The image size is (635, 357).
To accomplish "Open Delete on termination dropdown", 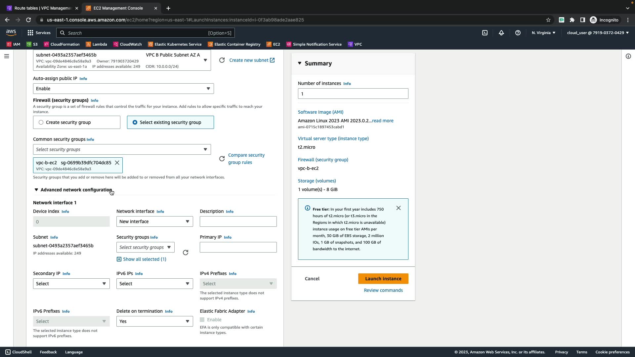I will tap(154, 321).
